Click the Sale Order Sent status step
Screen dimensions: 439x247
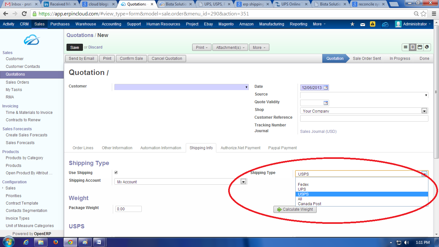[x=367, y=59]
